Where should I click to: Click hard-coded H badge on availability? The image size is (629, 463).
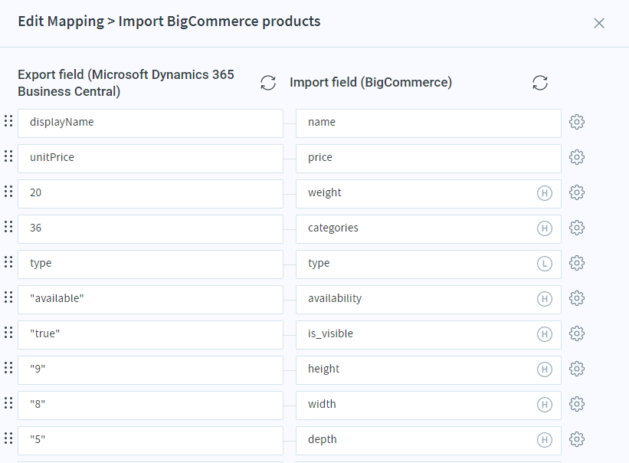[545, 299]
